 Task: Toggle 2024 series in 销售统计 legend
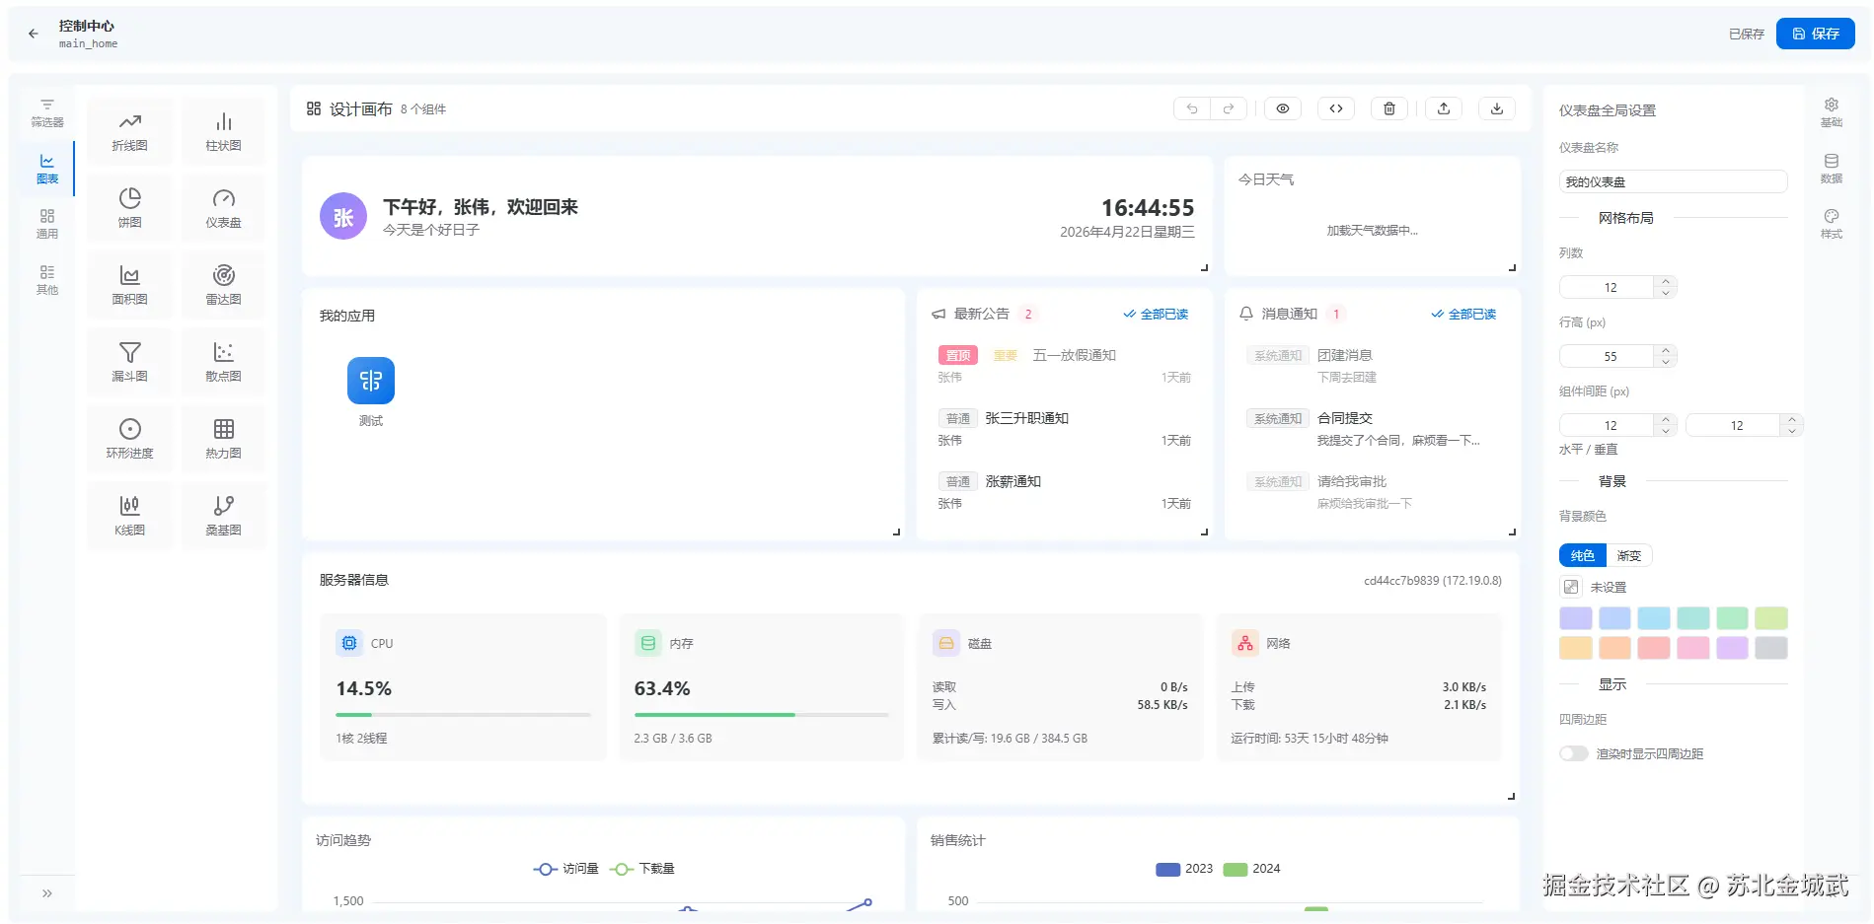click(x=1251, y=869)
